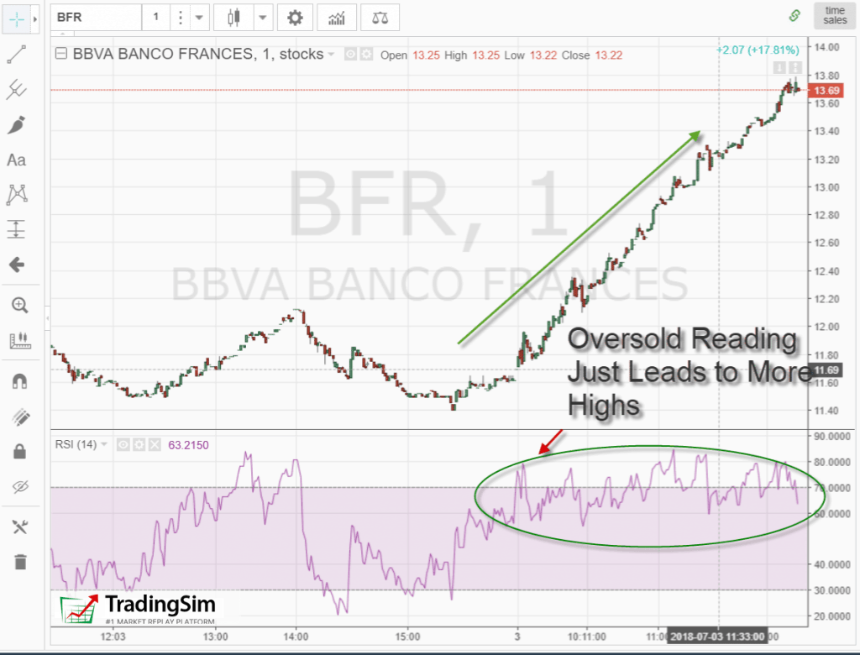The image size is (860, 655).
Task: Click the Open 13.25 value
Action: coord(426,55)
